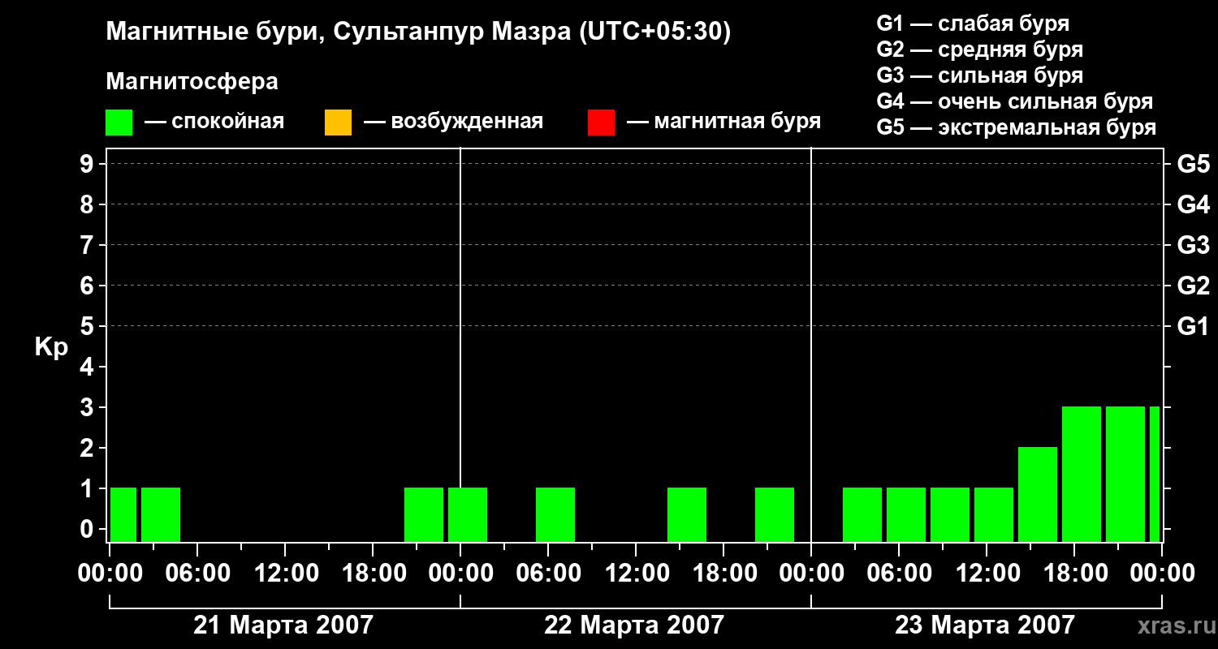Click the 06:00 time label for 22 Марта

[x=548, y=574]
